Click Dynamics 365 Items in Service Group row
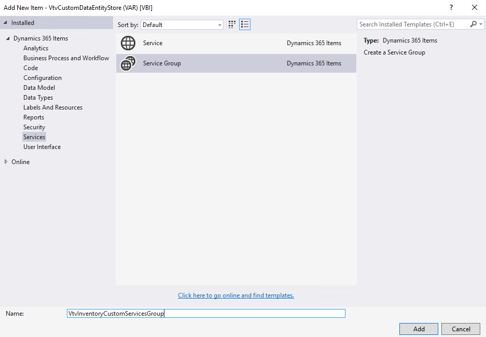The width and height of the screenshot is (486, 337). (314, 63)
